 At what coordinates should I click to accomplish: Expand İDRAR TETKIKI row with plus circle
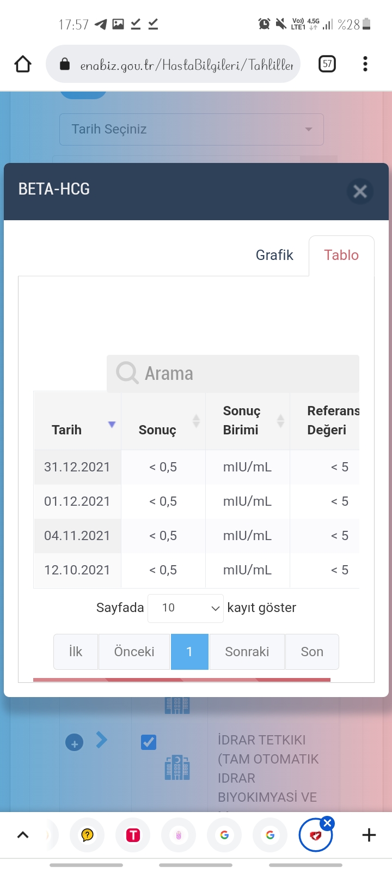[75, 743]
